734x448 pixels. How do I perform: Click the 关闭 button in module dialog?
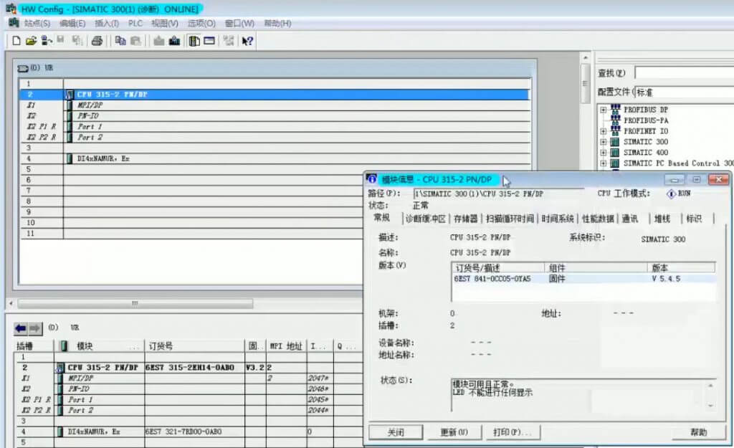coord(396,432)
